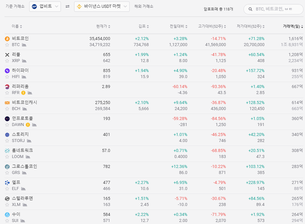The image size is (305, 224).
Task: Open the 비트코인캐시 coin name link
Action: [24, 102]
